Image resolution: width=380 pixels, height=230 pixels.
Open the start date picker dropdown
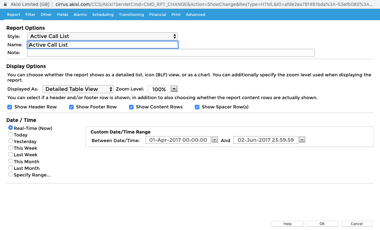coord(215,139)
